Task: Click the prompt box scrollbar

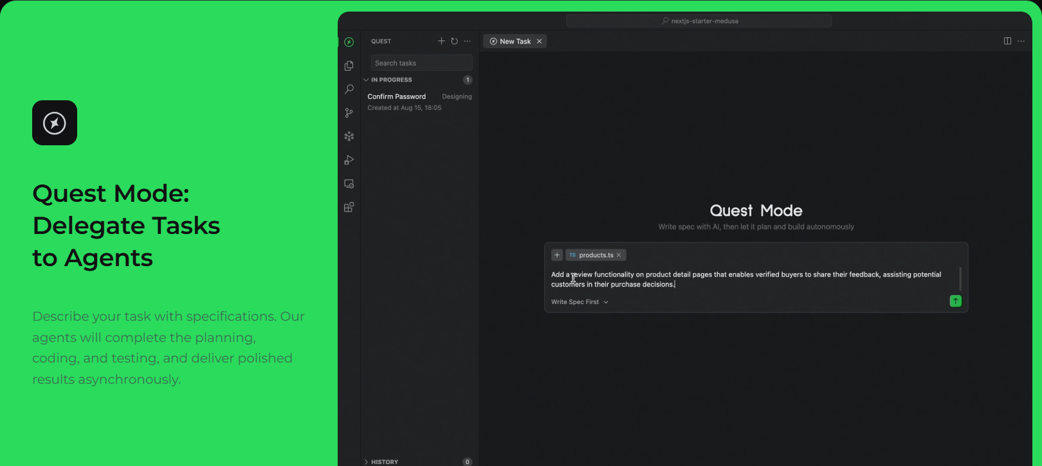Action: (x=960, y=278)
